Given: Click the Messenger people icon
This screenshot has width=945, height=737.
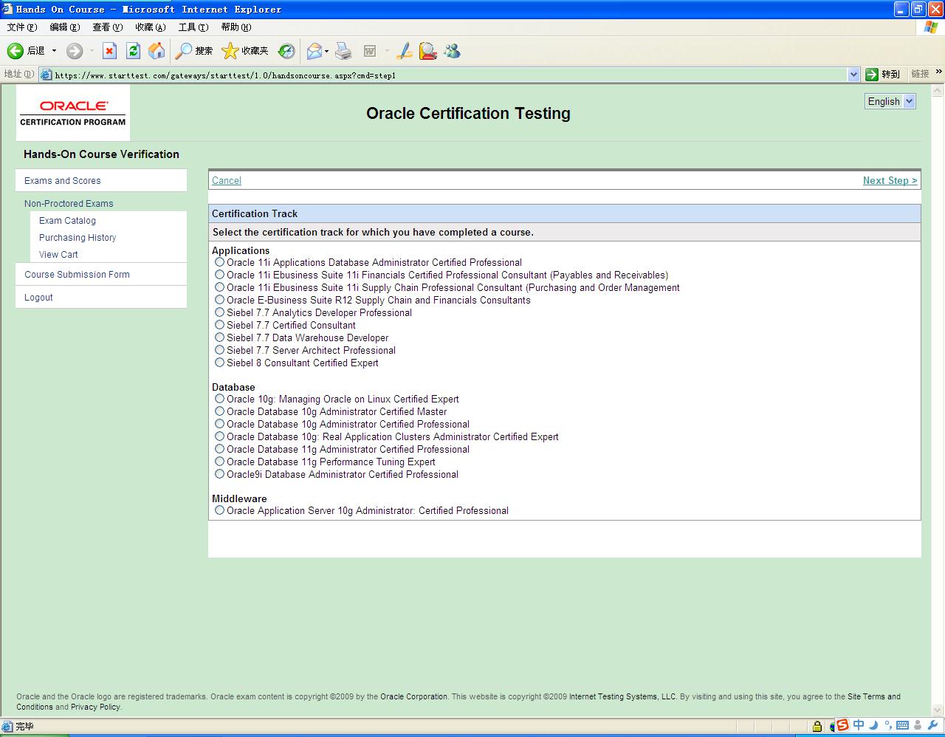Looking at the screenshot, I should (452, 51).
